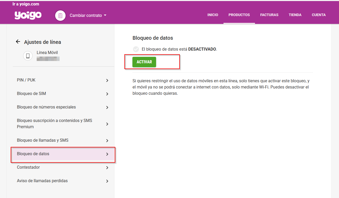Open the TIENDA section
The image size is (339, 198).
point(295,15)
